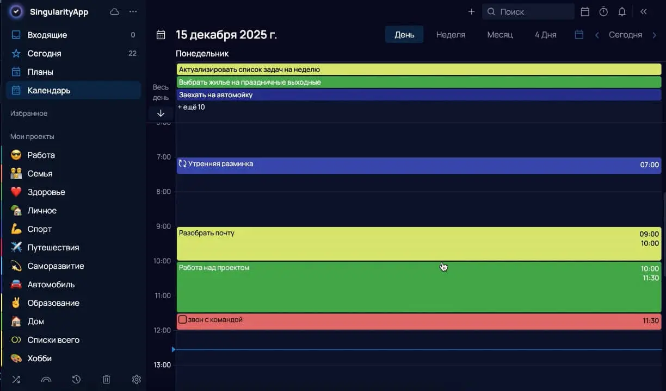Click the history clock icon
Viewport: 666px width, 391px height.
coord(76,379)
